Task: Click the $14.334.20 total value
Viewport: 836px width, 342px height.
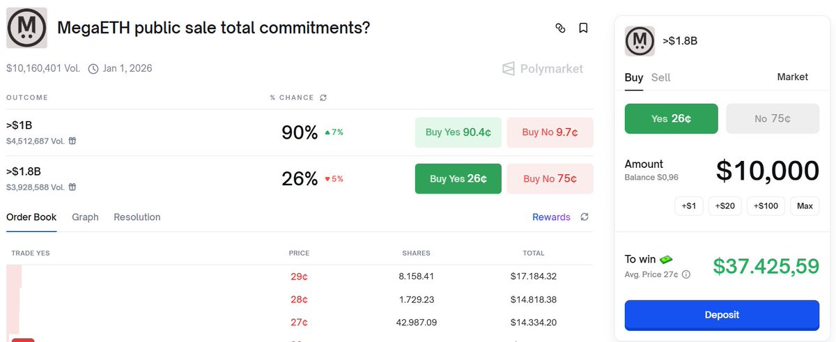Action: coord(534,322)
